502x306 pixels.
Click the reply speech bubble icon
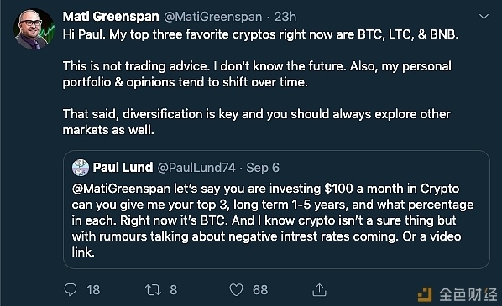coord(71,289)
